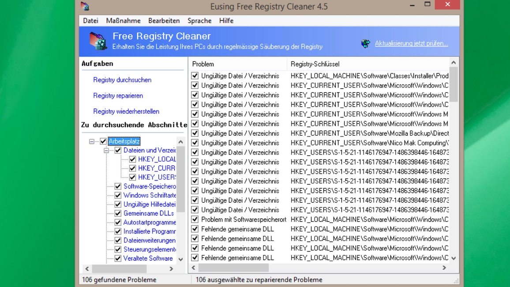Open the Maßnahme menu
The height and width of the screenshot is (287, 510).
coord(123,20)
